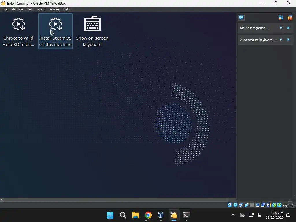296x222 pixels.
Task: Open File Explorer from taskbar
Action: pos(136,215)
